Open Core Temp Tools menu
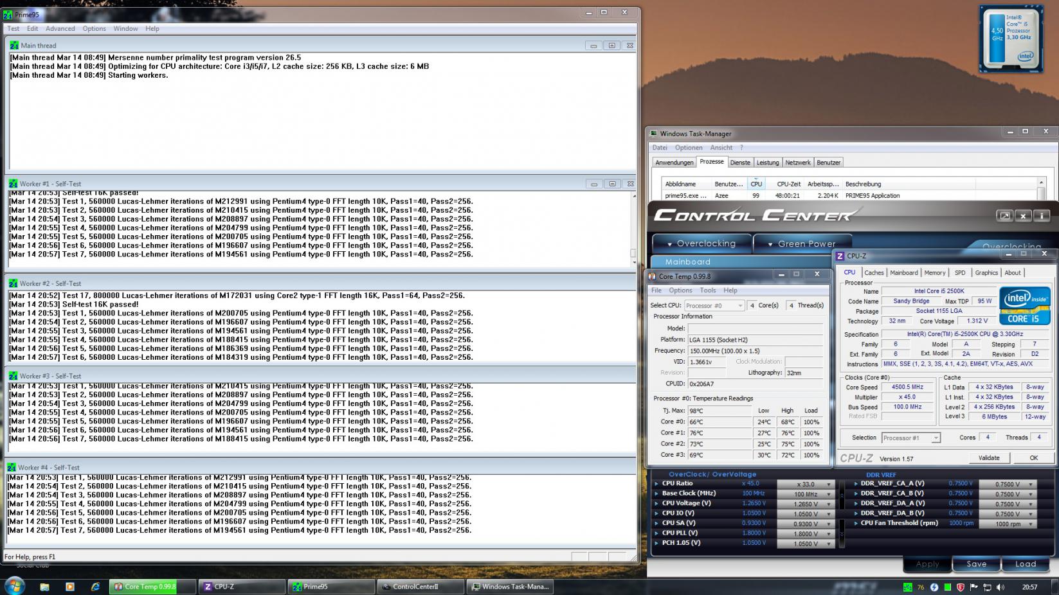 click(708, 290)
